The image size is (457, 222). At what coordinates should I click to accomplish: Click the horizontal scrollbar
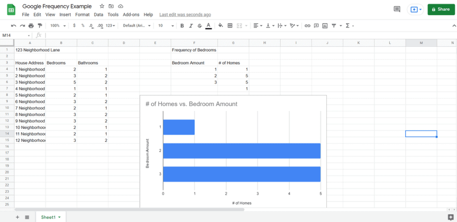[x=129, y=209]
